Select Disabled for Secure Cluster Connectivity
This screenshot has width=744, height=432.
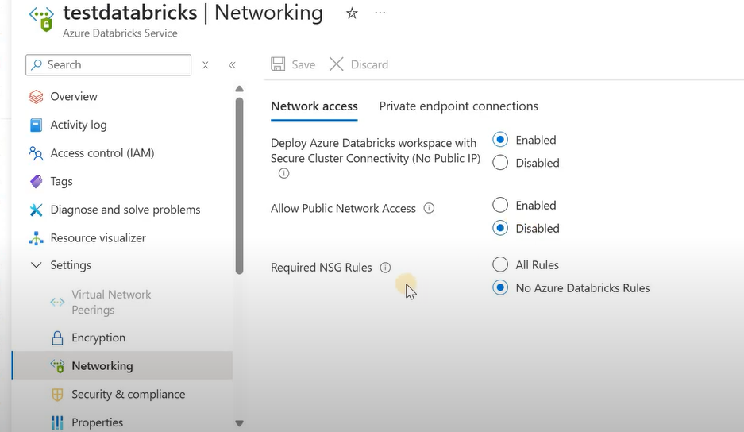[500, 163]
